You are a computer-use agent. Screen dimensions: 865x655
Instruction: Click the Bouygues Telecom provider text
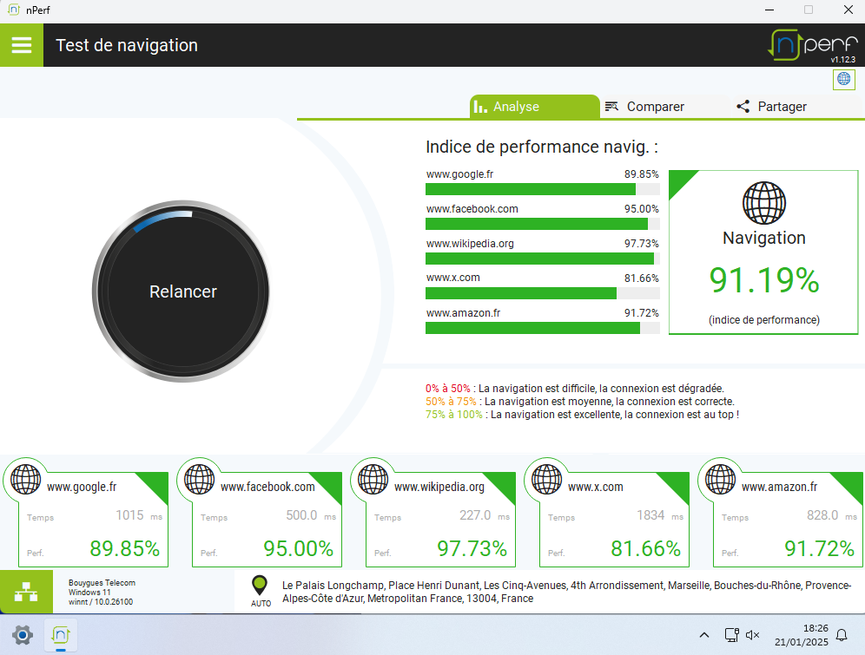point(102,583)
